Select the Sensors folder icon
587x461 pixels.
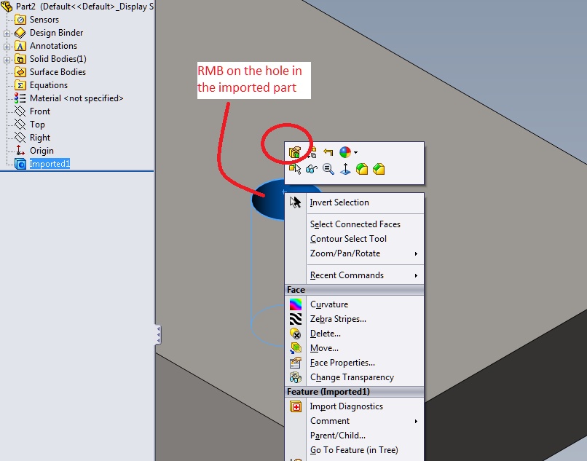click(20, 20)
